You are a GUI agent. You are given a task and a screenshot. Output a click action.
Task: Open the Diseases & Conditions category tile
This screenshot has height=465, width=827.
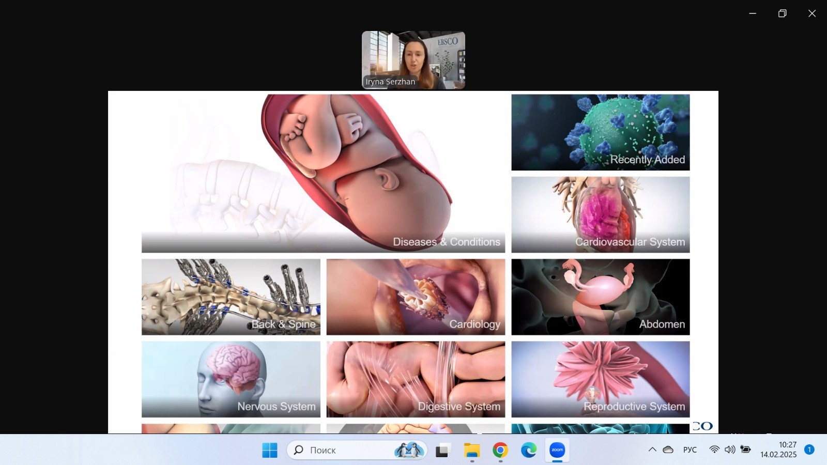[323, 173]
